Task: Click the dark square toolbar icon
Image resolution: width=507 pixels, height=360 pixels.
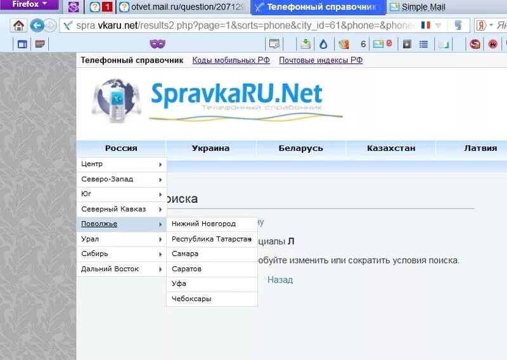Action: (x=407, y=44)
